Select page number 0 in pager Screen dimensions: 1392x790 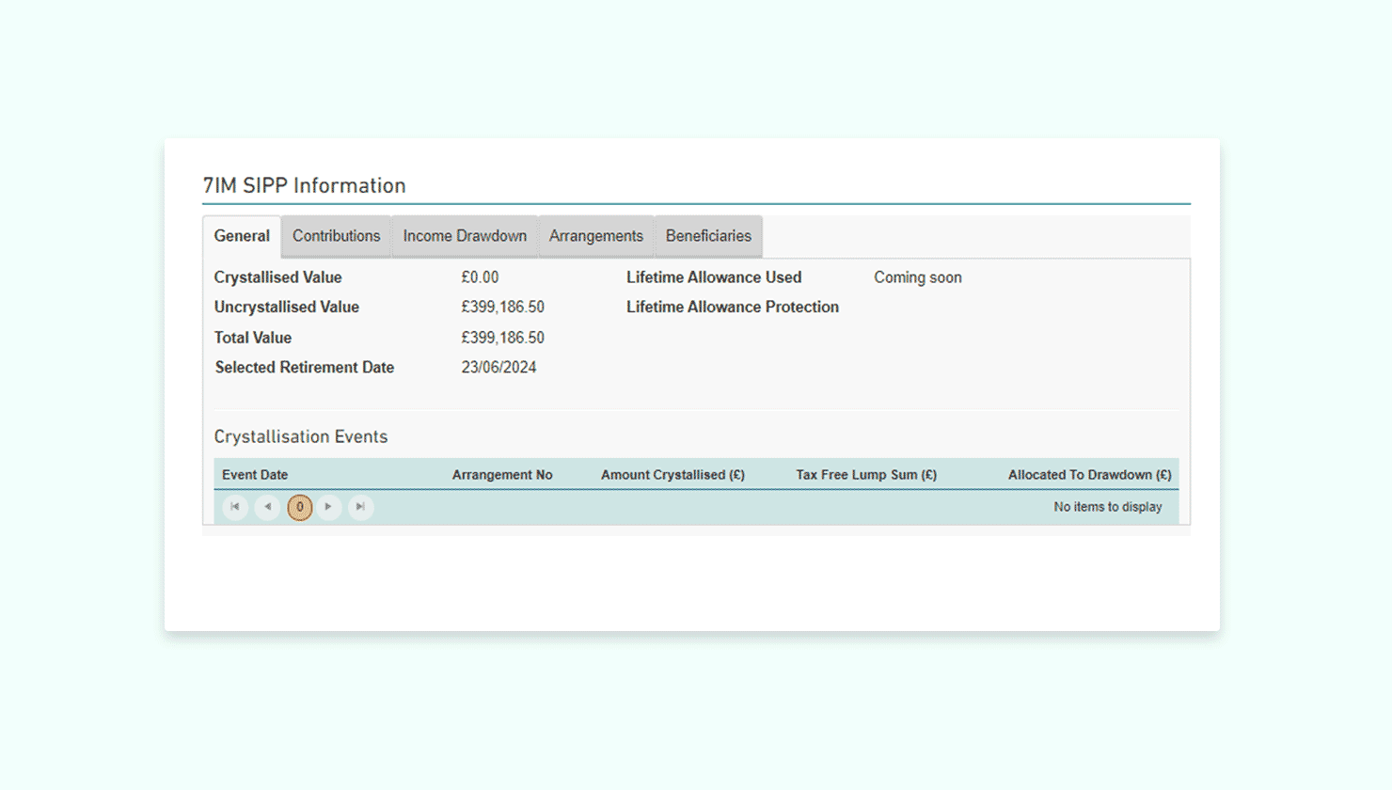(x=300, y=507)
